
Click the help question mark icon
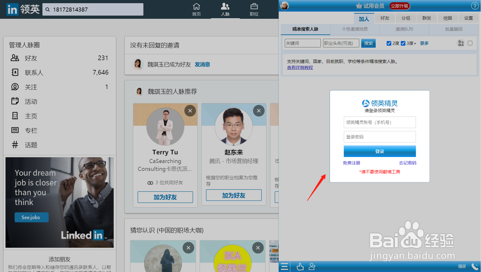coord(475,6)
